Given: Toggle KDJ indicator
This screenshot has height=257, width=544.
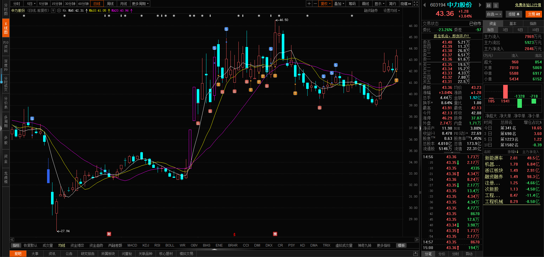Looking at the screenshot, I should (146, 245).
